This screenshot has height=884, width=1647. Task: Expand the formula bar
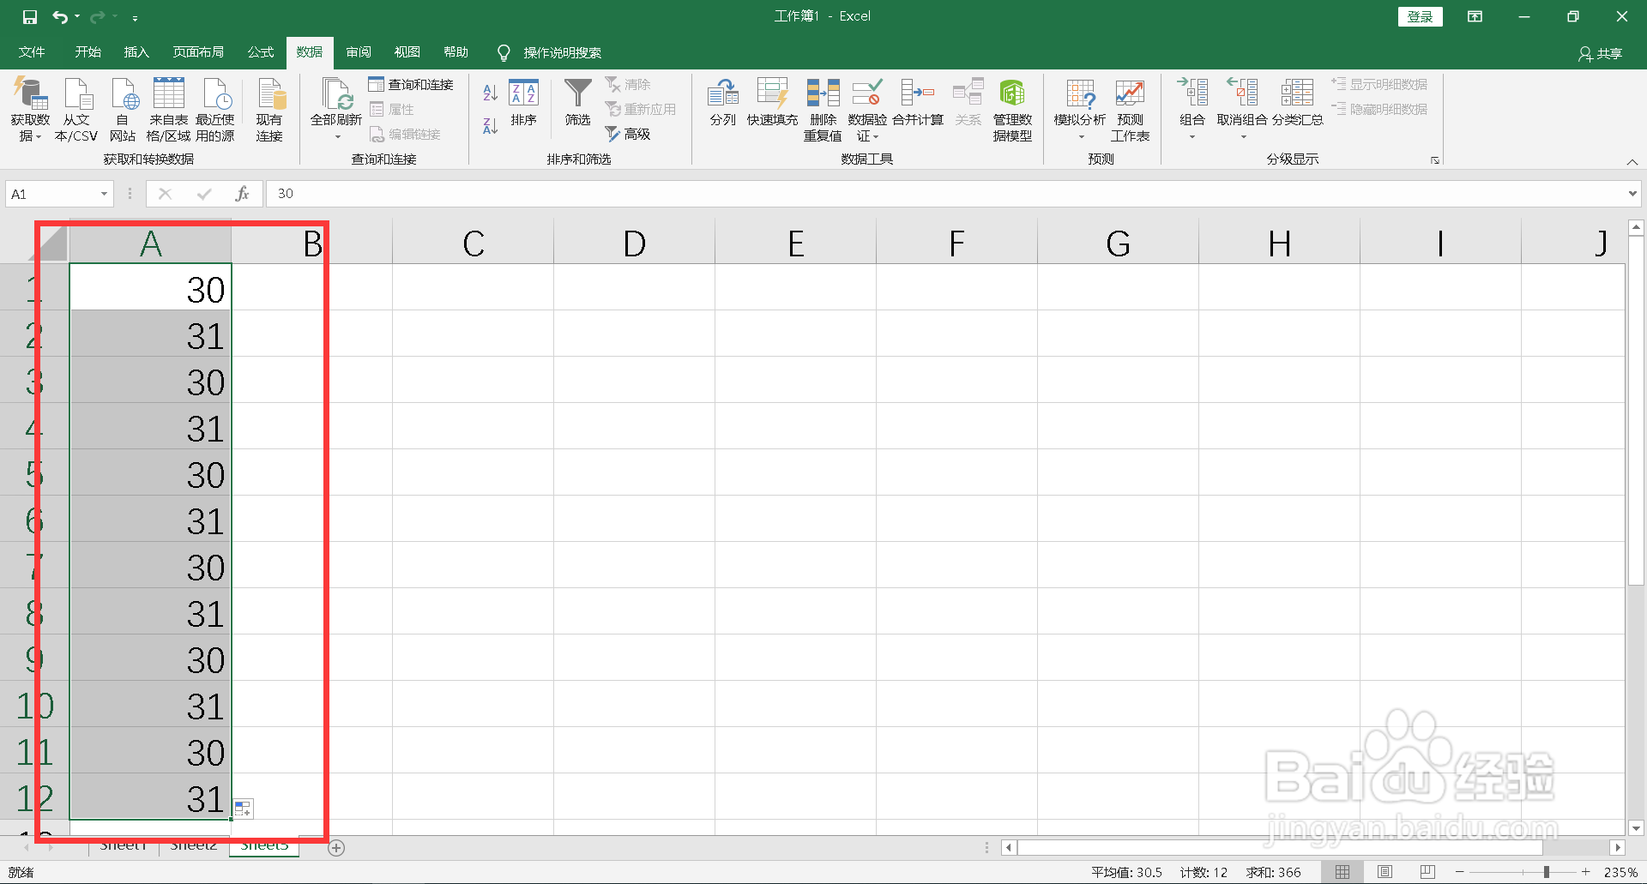tap(1632, 194)
